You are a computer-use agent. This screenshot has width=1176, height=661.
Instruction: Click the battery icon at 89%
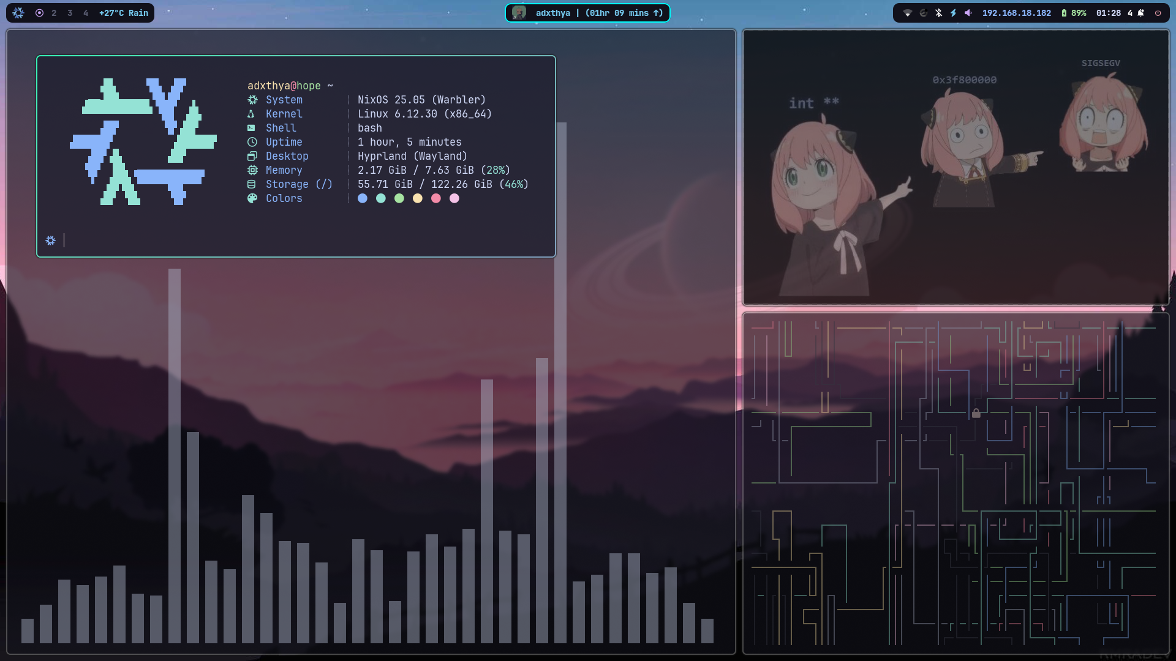pos(1064,13)
